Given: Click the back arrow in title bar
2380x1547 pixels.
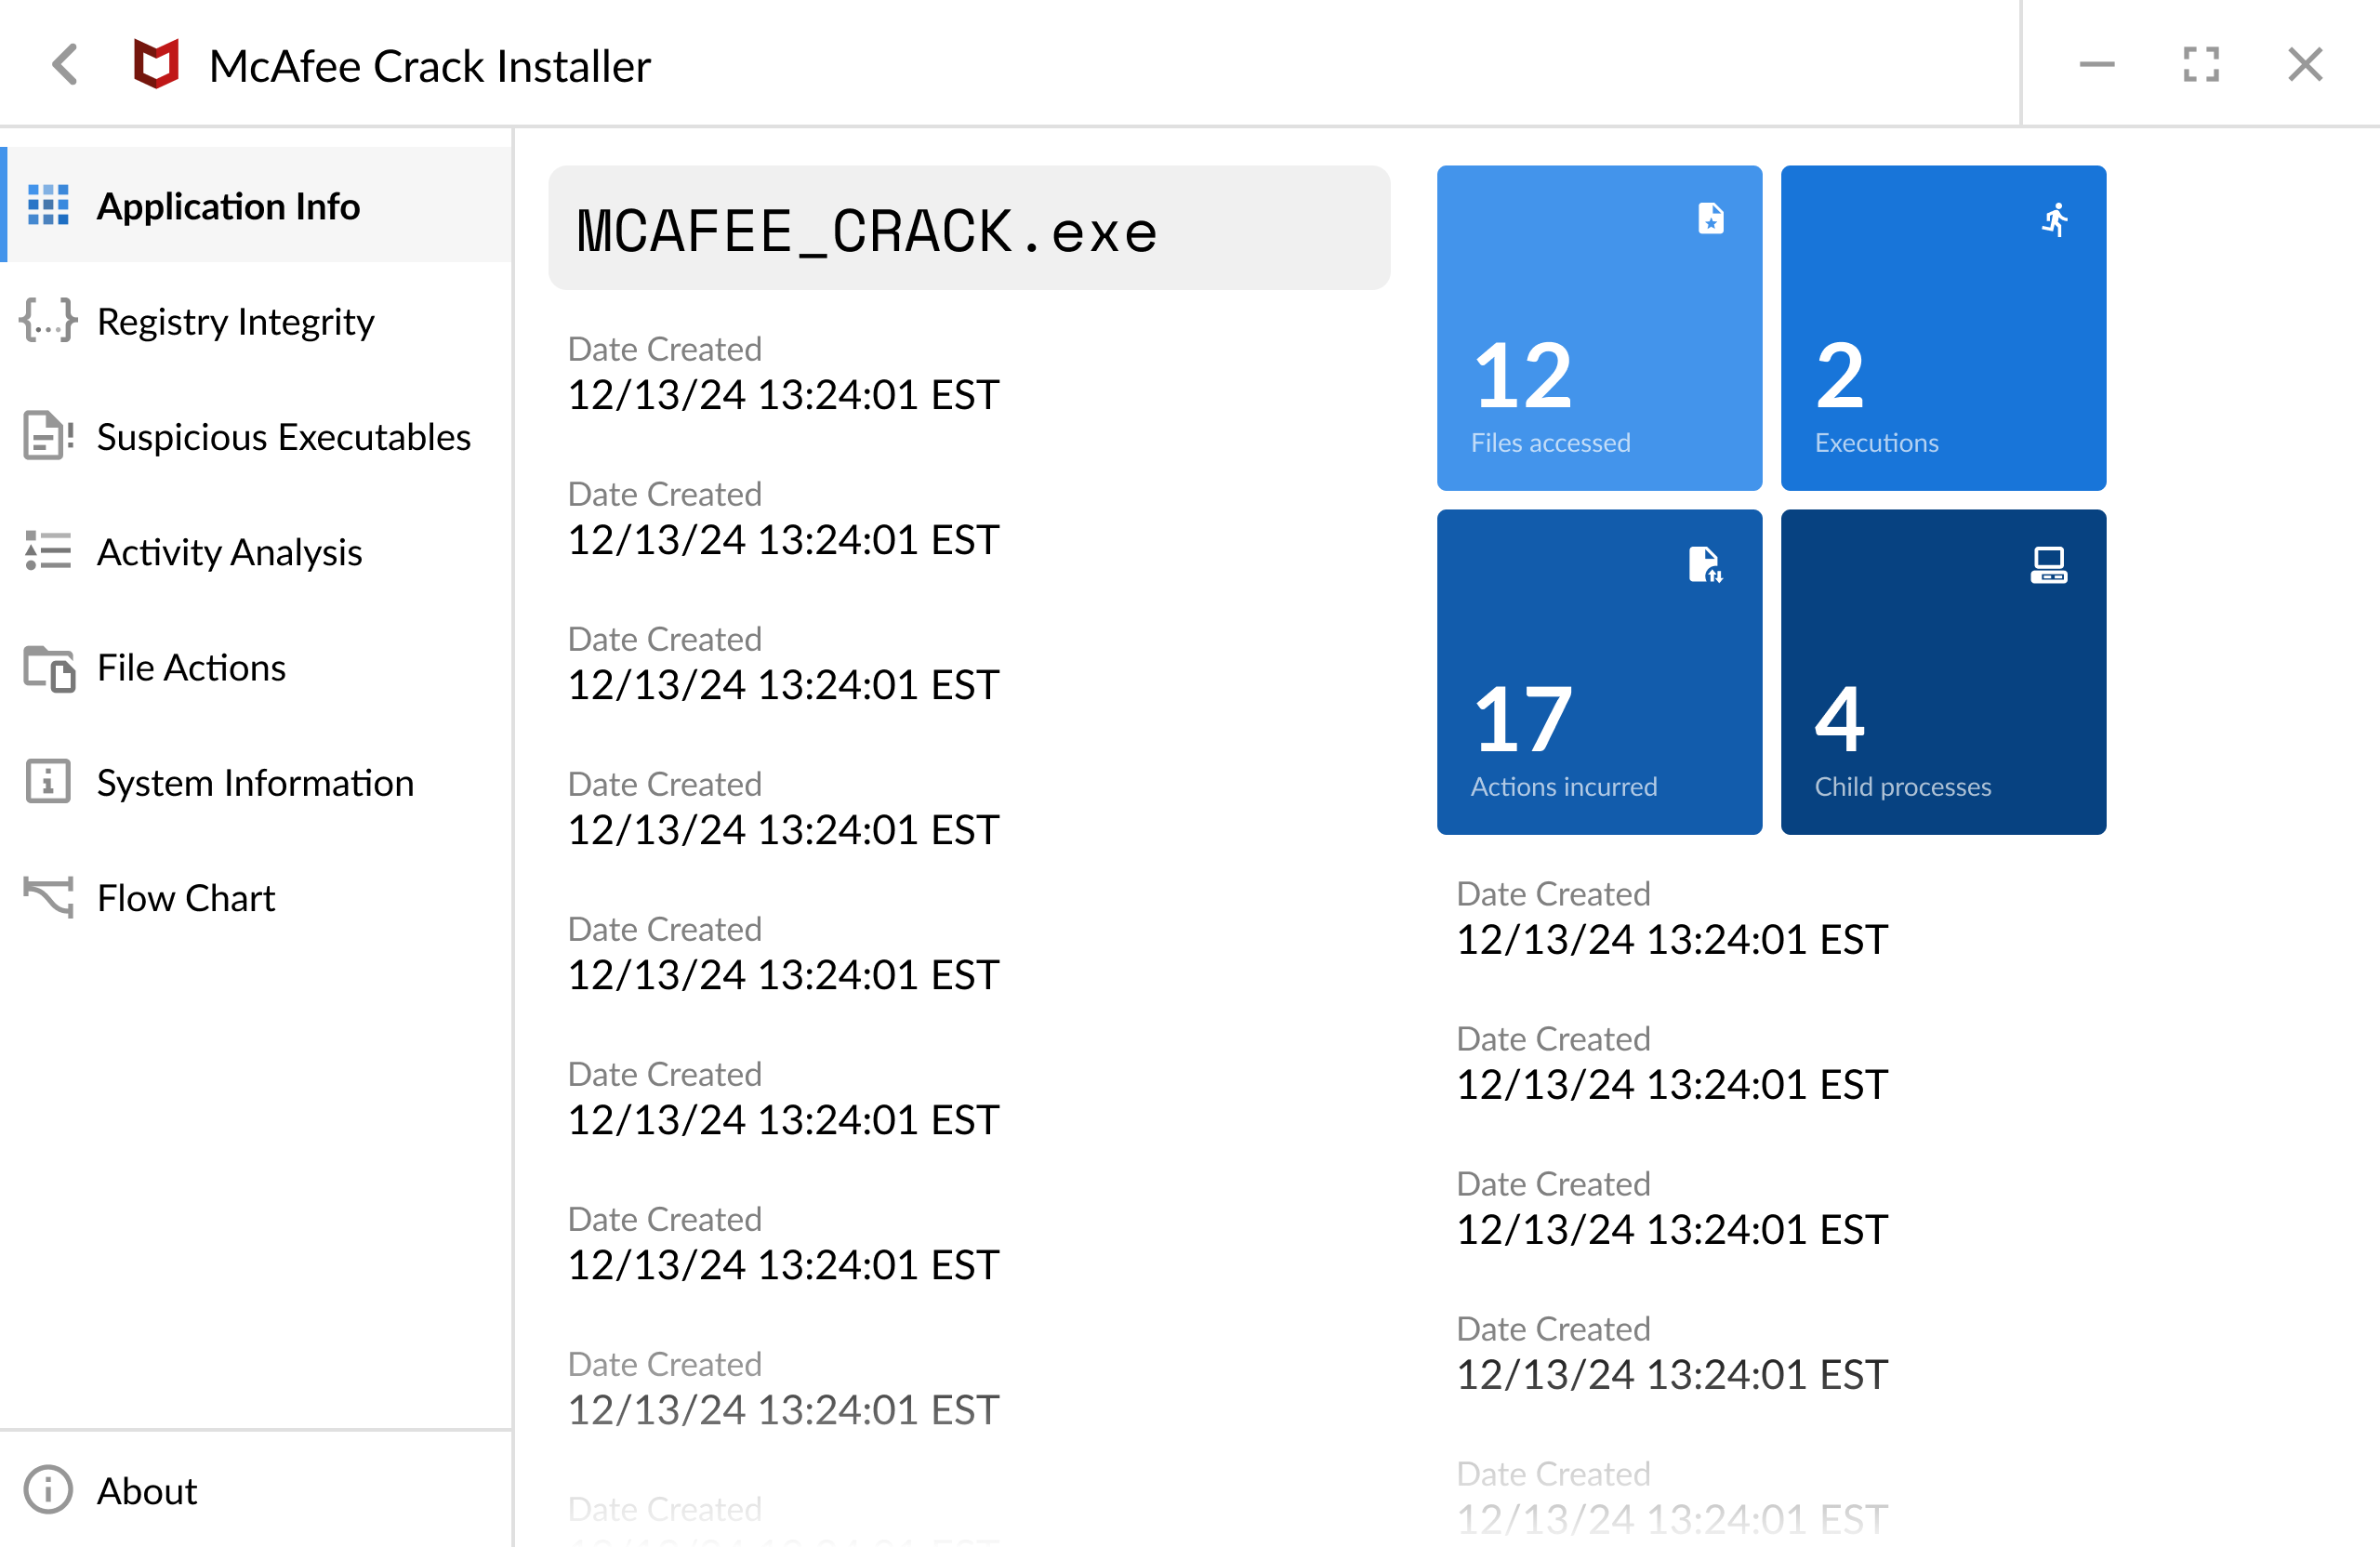Looking at the screenshot, I should tap(66, 65).
